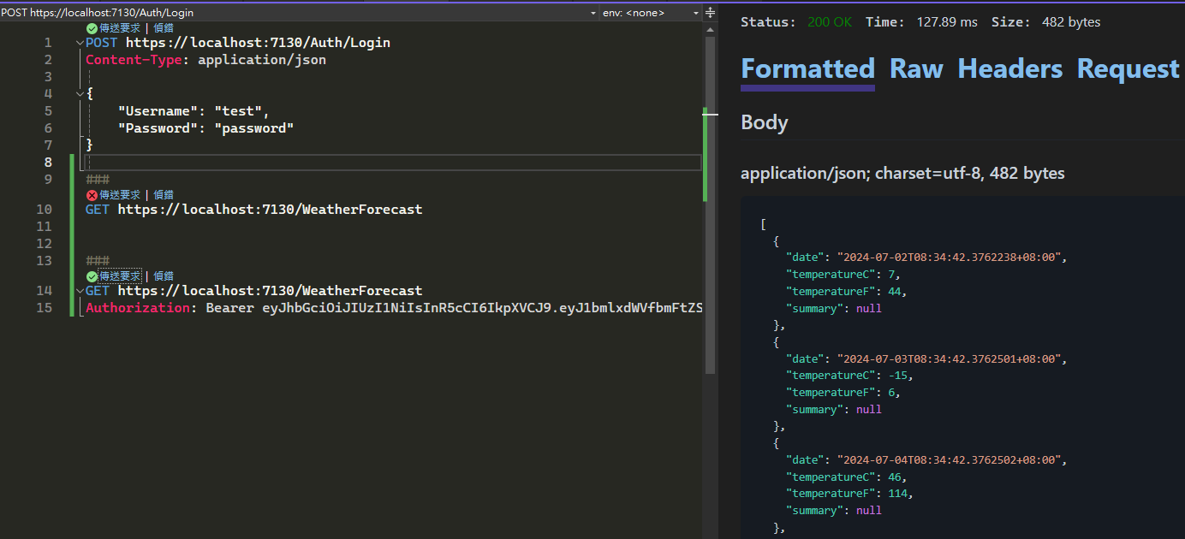Collapse the JSON body brace on line 4
This screenshot has width=1185, height=539.
pyautogui.click(x=80, y=94)
